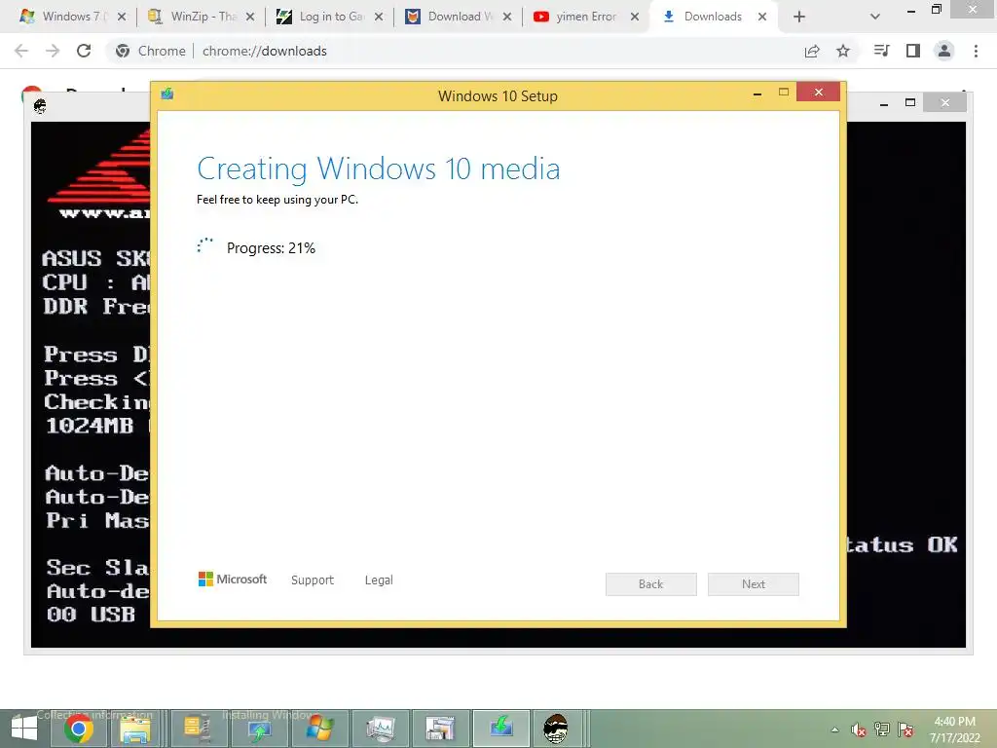
Task: Open the Legal link in Setup
Action: pyautogui.click(x=379, y=580)
